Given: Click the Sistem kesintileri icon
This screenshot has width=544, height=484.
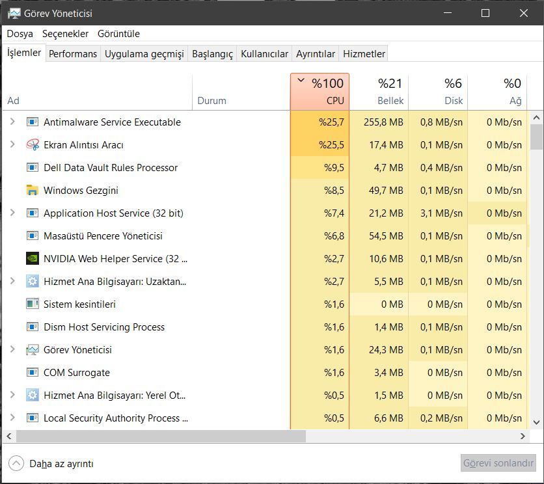Looking at the screenshot, I should click(x=33, y=304).
